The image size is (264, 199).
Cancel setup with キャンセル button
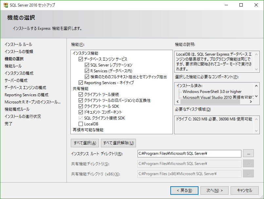click(245, 190)
